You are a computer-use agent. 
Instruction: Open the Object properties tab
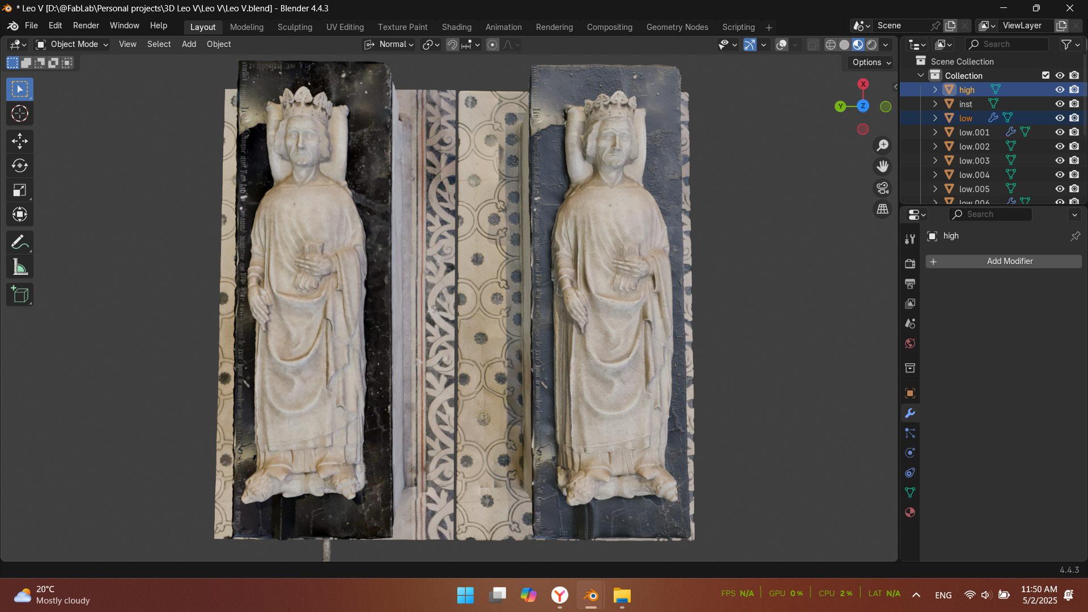pyautogui.click(x=910, y=393)
